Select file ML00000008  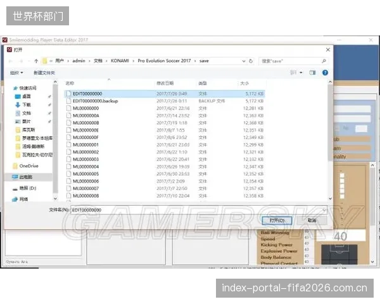tap(165, 196)
